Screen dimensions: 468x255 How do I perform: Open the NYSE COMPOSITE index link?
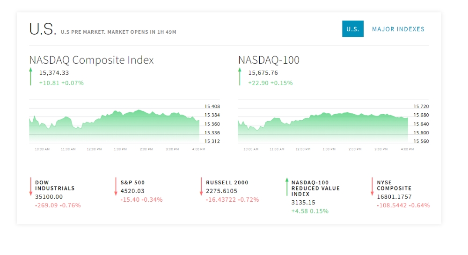[394, 185]
